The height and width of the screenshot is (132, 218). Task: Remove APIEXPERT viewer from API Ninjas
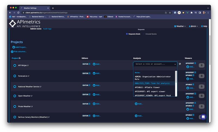195,63
